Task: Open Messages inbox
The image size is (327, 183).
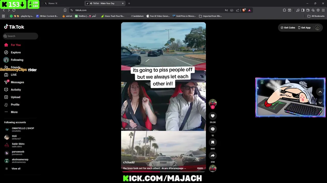Action: tap(14, 82)
